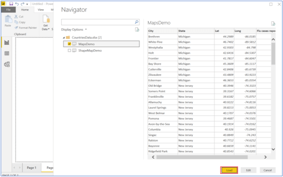
Task: Click the City column header
Action: [163, 31]
